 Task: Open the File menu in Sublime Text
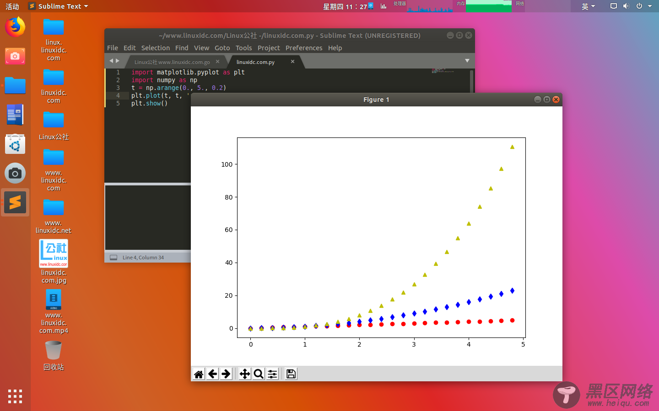click(113, 48)
